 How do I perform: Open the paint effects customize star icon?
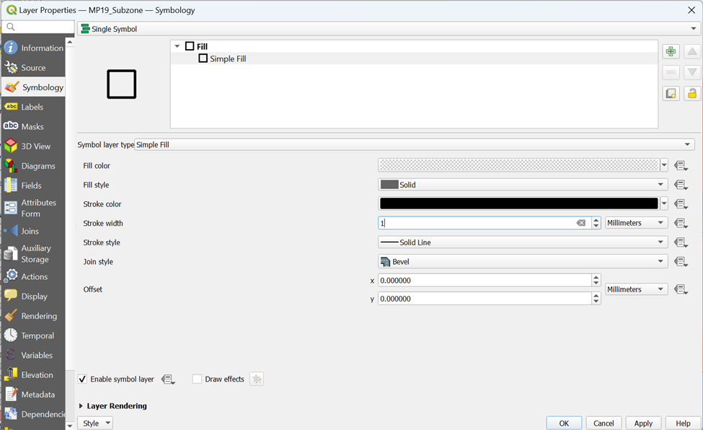click(x=257, y=379)
